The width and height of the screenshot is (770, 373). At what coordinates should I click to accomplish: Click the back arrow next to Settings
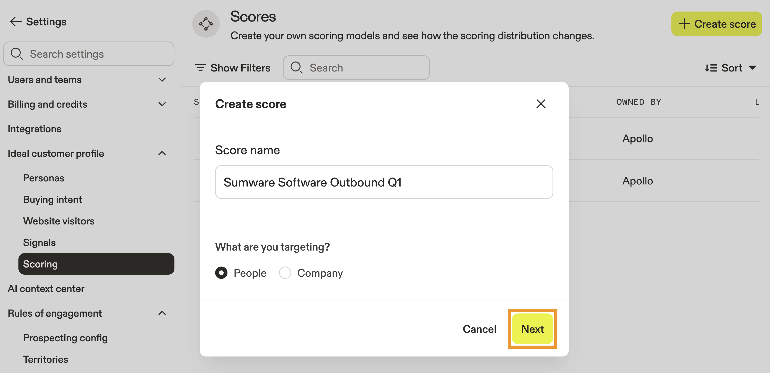click(x=16, y=22)
